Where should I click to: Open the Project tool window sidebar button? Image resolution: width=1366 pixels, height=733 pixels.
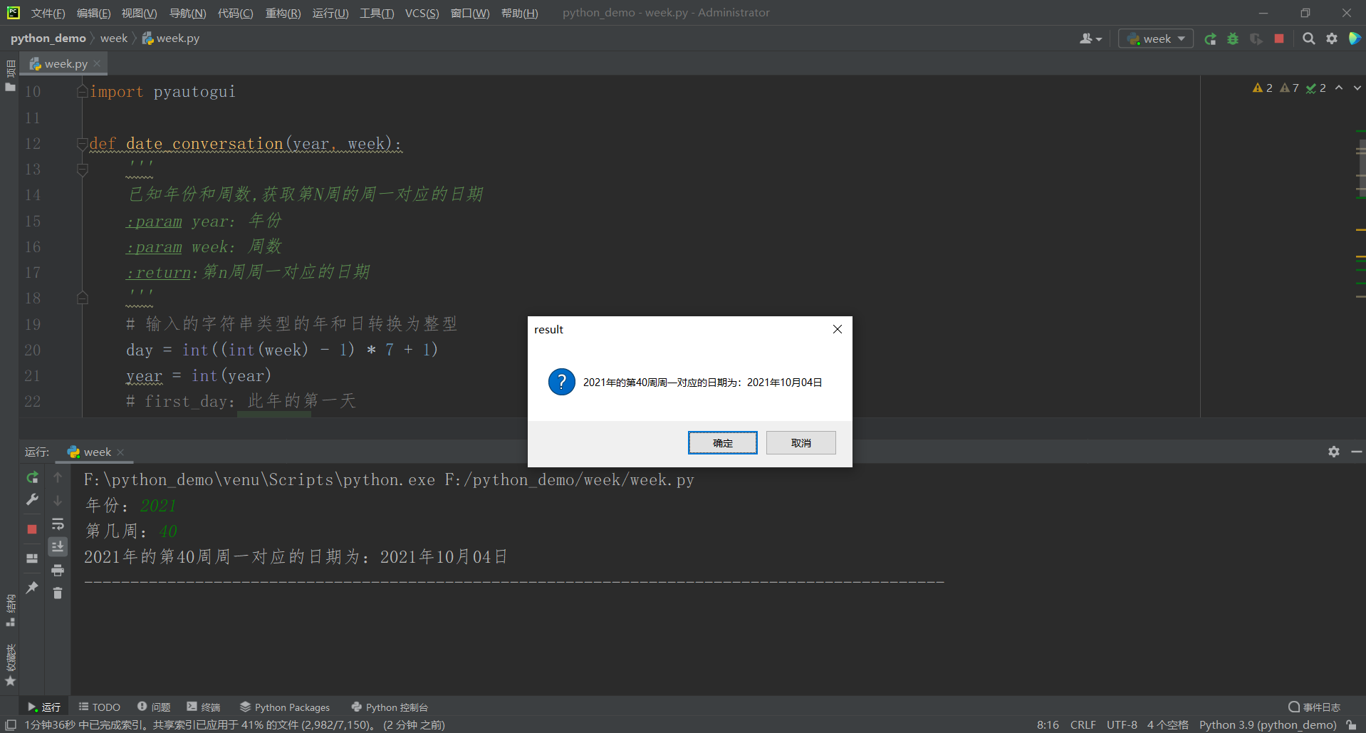click(10, 76)
